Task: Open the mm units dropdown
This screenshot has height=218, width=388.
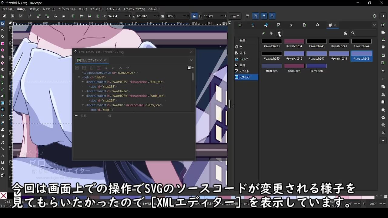Action: (x=235, y=16)
